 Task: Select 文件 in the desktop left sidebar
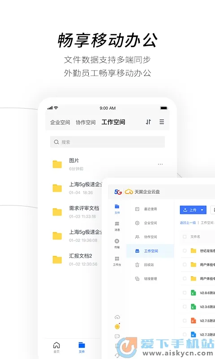pyautogui.click(x=117, y=209)
